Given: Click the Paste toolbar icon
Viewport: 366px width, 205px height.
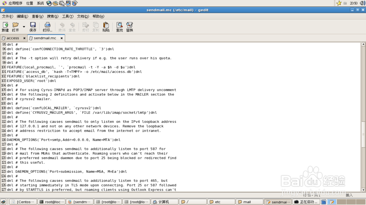Looking at the screenshot, I should click(106, 27).
